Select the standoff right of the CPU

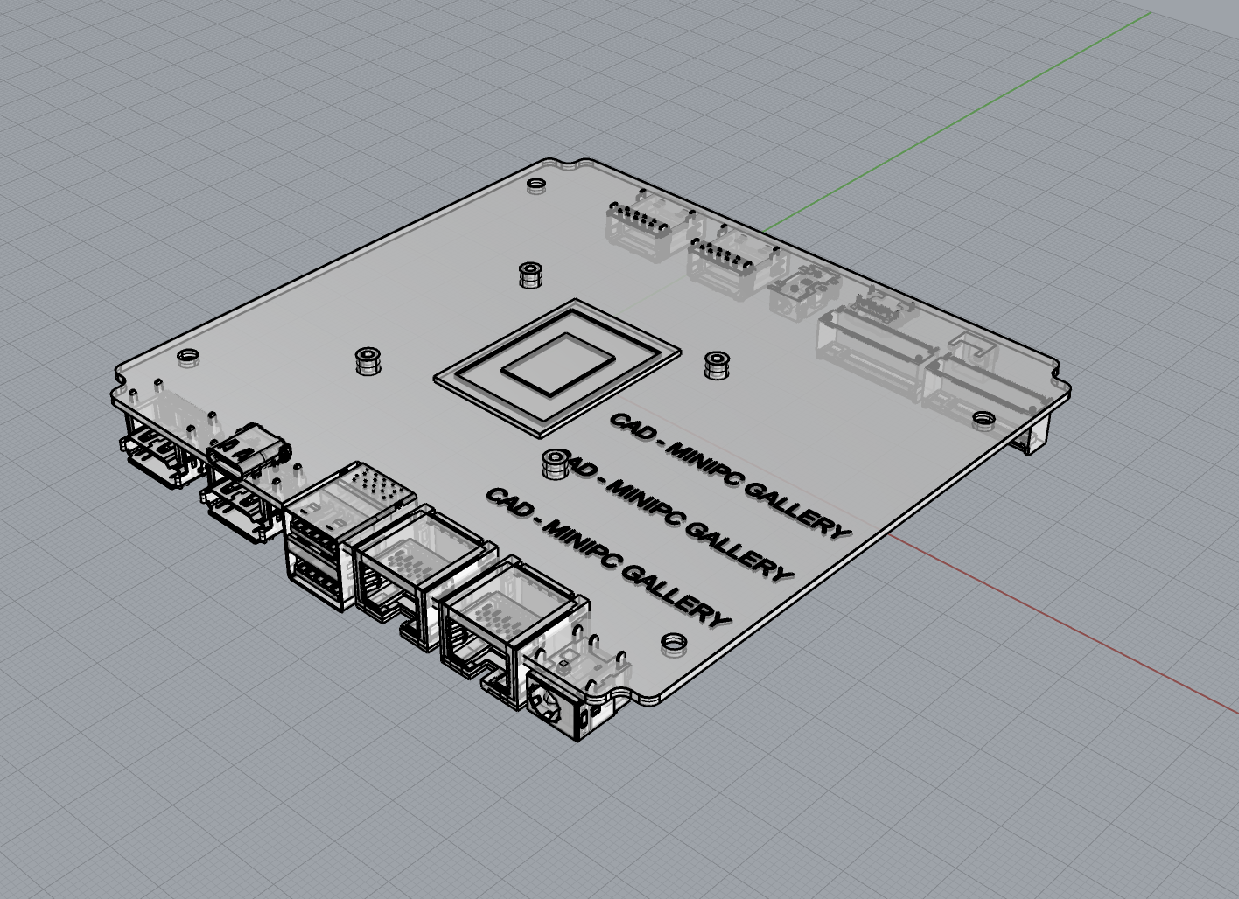[717, 365]
